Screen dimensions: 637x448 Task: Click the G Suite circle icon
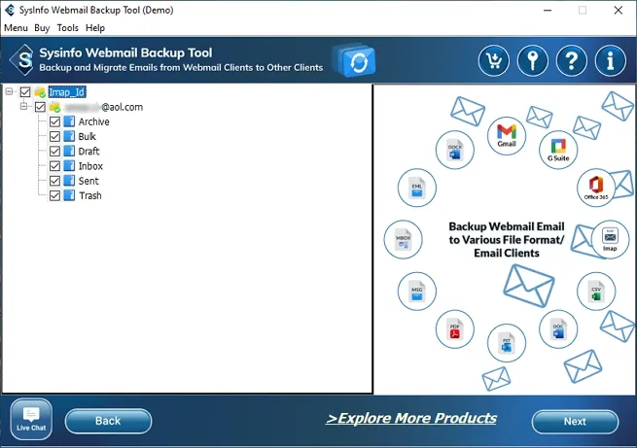(x=558, y=150)
